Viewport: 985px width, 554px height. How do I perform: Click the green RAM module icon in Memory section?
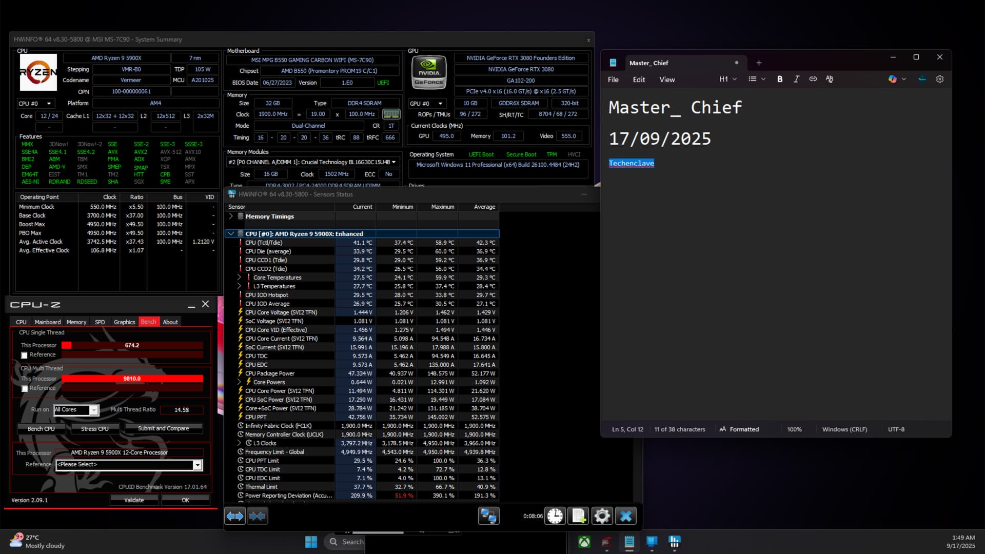[x=391, y=114]
